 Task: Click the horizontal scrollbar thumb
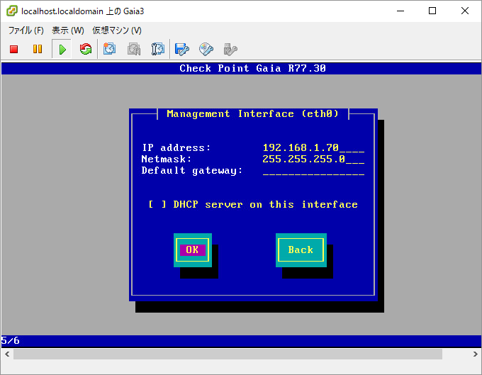[228, 354]
